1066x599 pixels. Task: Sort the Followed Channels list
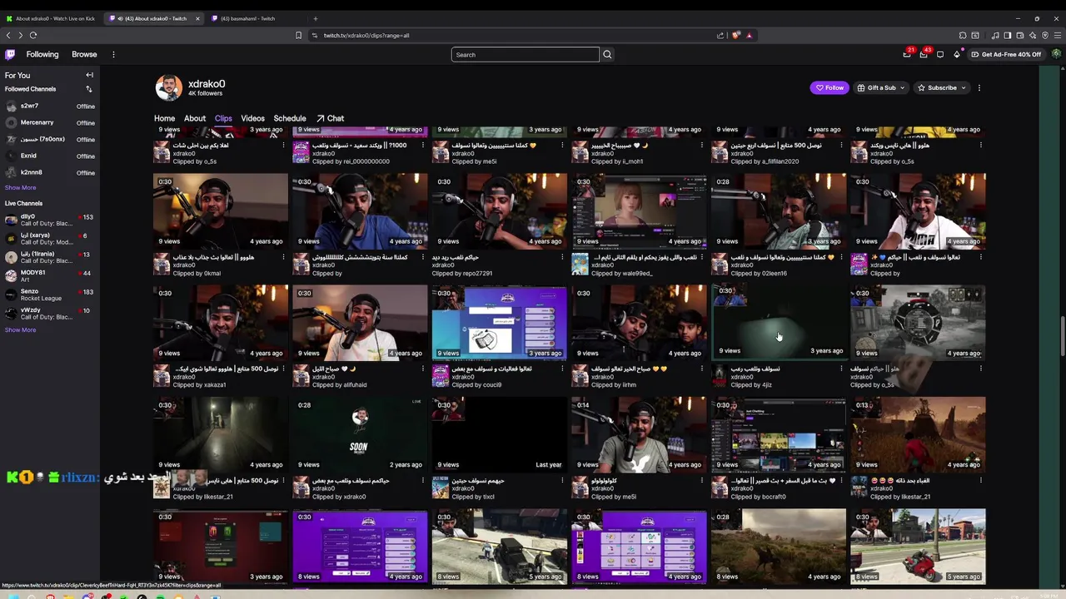tap(89, 89)
